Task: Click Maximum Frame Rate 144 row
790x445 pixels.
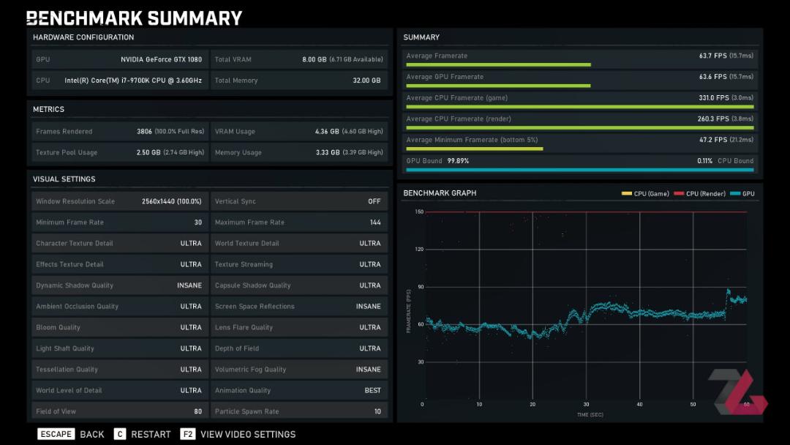Action: pos(298,222)
